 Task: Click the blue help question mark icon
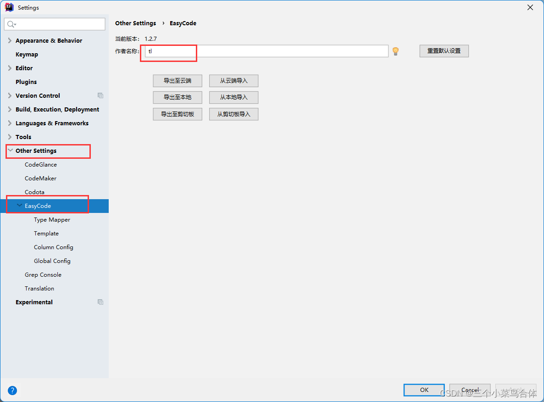pos(12,391)
